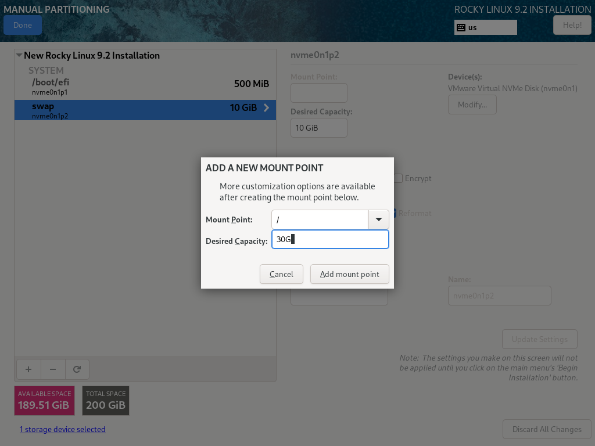Image resolution: width=595 pixels, height=446 pixels.
Task: Collapse New Rocky Linux 9.2 Installation tree
Action: (x=19, y=55)
